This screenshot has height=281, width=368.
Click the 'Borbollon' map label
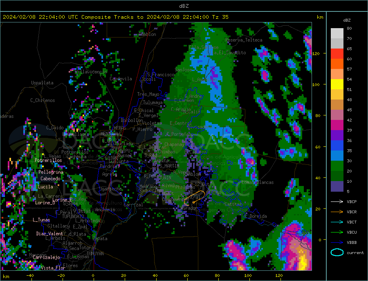[x=132, y=120]
